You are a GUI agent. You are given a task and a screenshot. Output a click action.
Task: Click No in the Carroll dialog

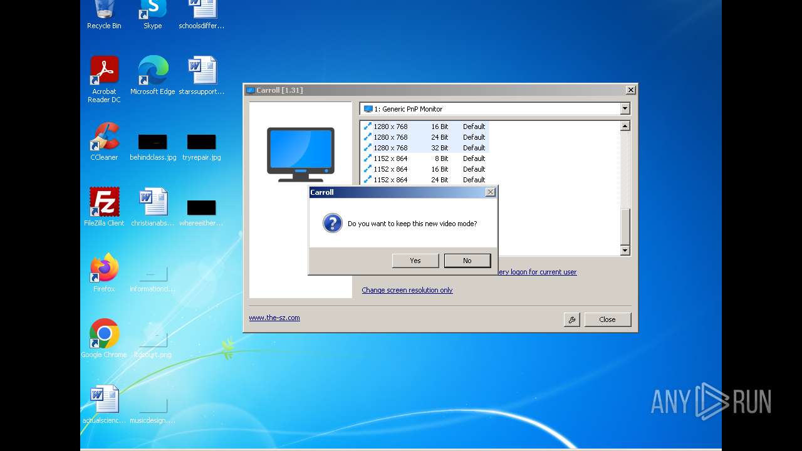point(467,261)
